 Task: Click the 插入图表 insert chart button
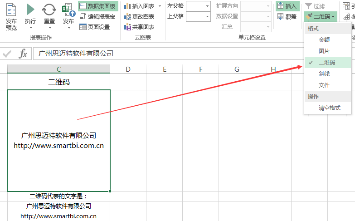(140, 6)
